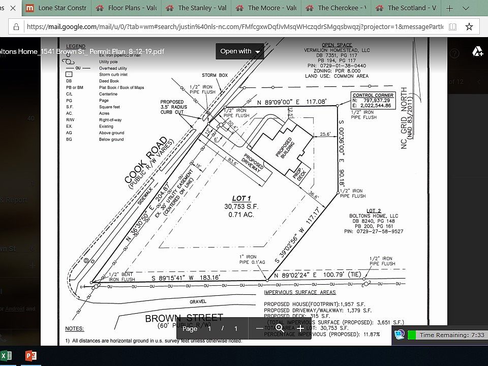The image size is (488, 366).
Task: Switch to Floor Plans tab
Action: 126,8
